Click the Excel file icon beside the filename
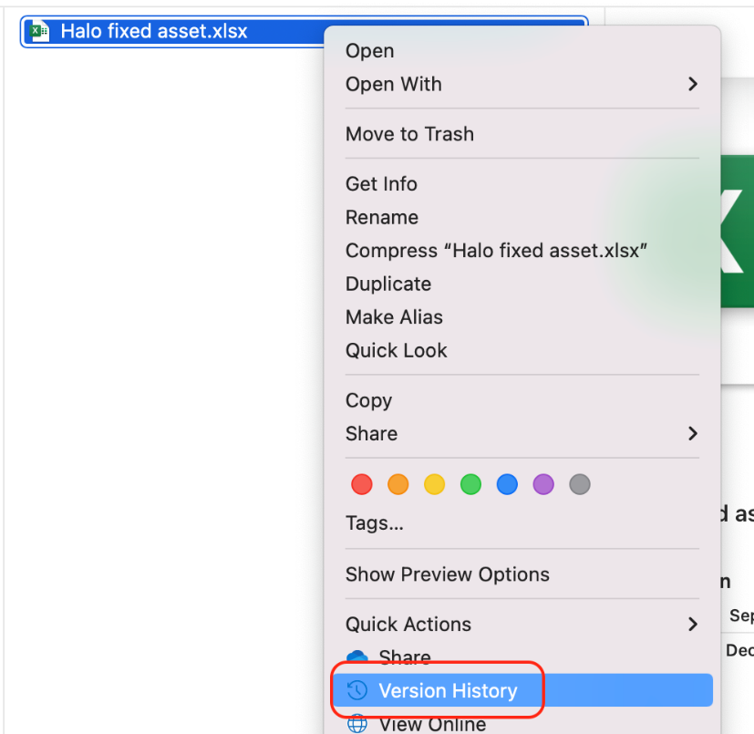The height and width of the screenshot is (734, 754). 38,30
